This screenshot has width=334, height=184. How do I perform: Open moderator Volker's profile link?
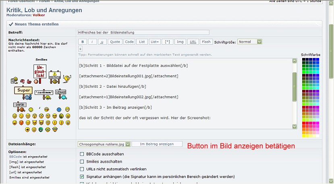(39, 15)
